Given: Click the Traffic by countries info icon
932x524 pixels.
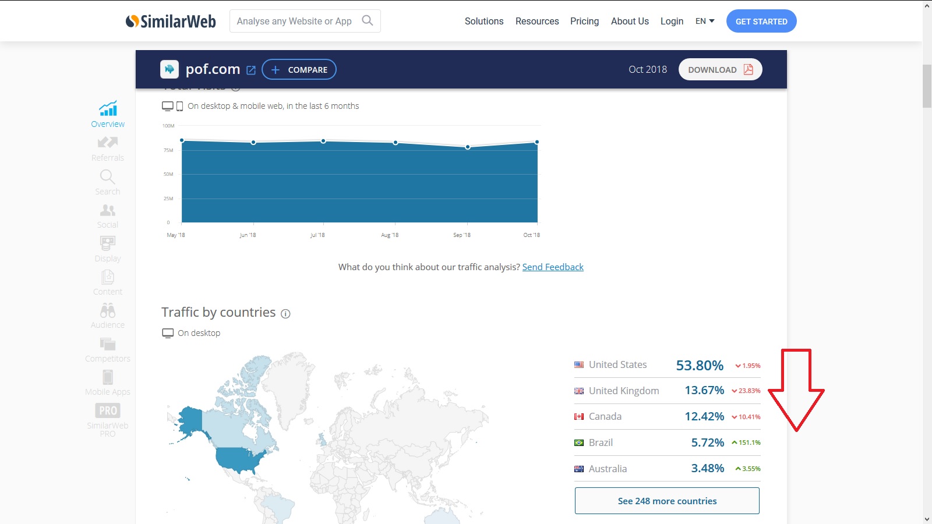Looking at the screenshot, I should click(285, 314).
